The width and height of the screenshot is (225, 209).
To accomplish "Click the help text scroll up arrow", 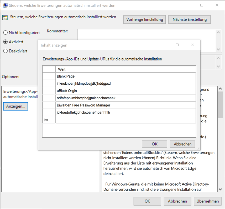I will (221, 89).
